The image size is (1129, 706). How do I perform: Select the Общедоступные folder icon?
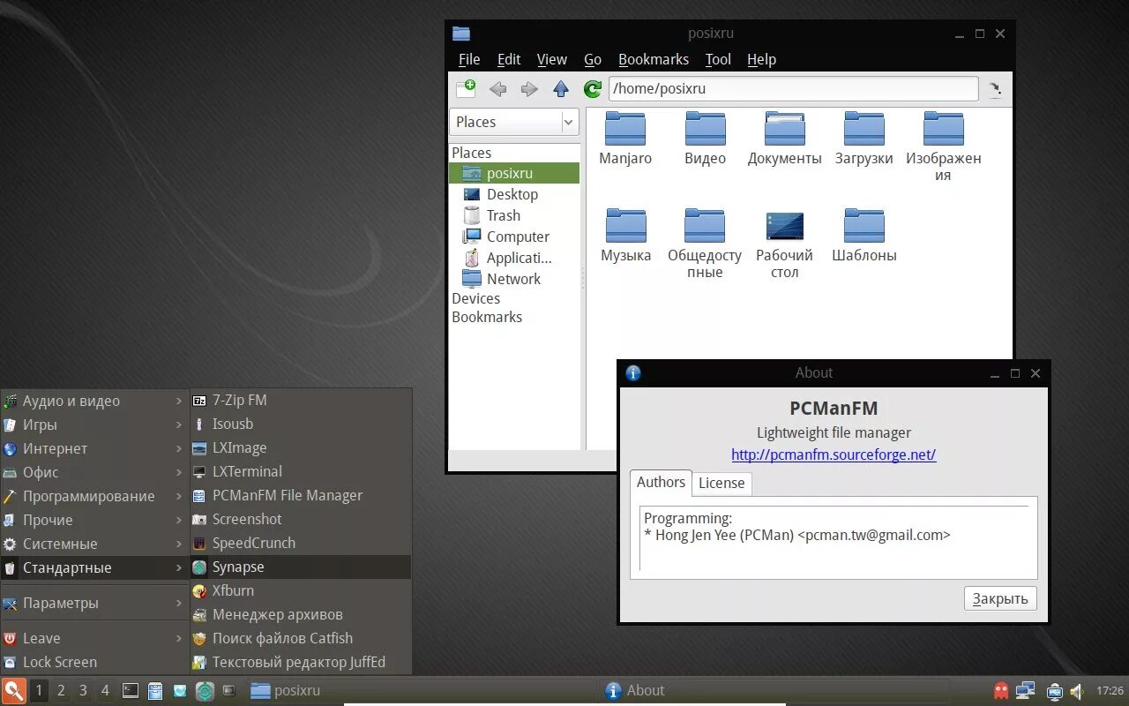pyautogui.click(x=705, y=226)
